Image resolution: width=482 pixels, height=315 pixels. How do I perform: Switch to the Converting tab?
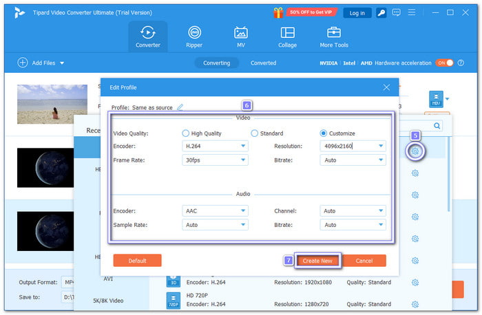tap(217, 63)
